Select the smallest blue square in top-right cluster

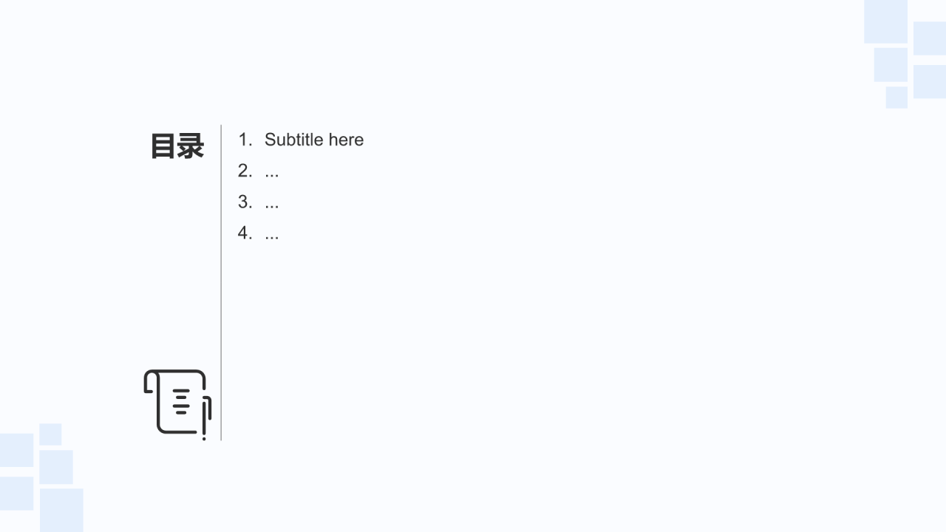(896, 98)
